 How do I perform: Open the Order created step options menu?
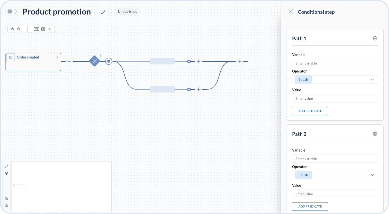57,57
